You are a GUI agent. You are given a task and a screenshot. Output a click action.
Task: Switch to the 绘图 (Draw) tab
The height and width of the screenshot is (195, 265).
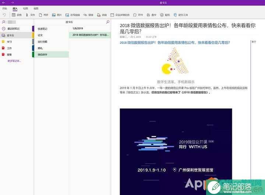pos(25,8)
